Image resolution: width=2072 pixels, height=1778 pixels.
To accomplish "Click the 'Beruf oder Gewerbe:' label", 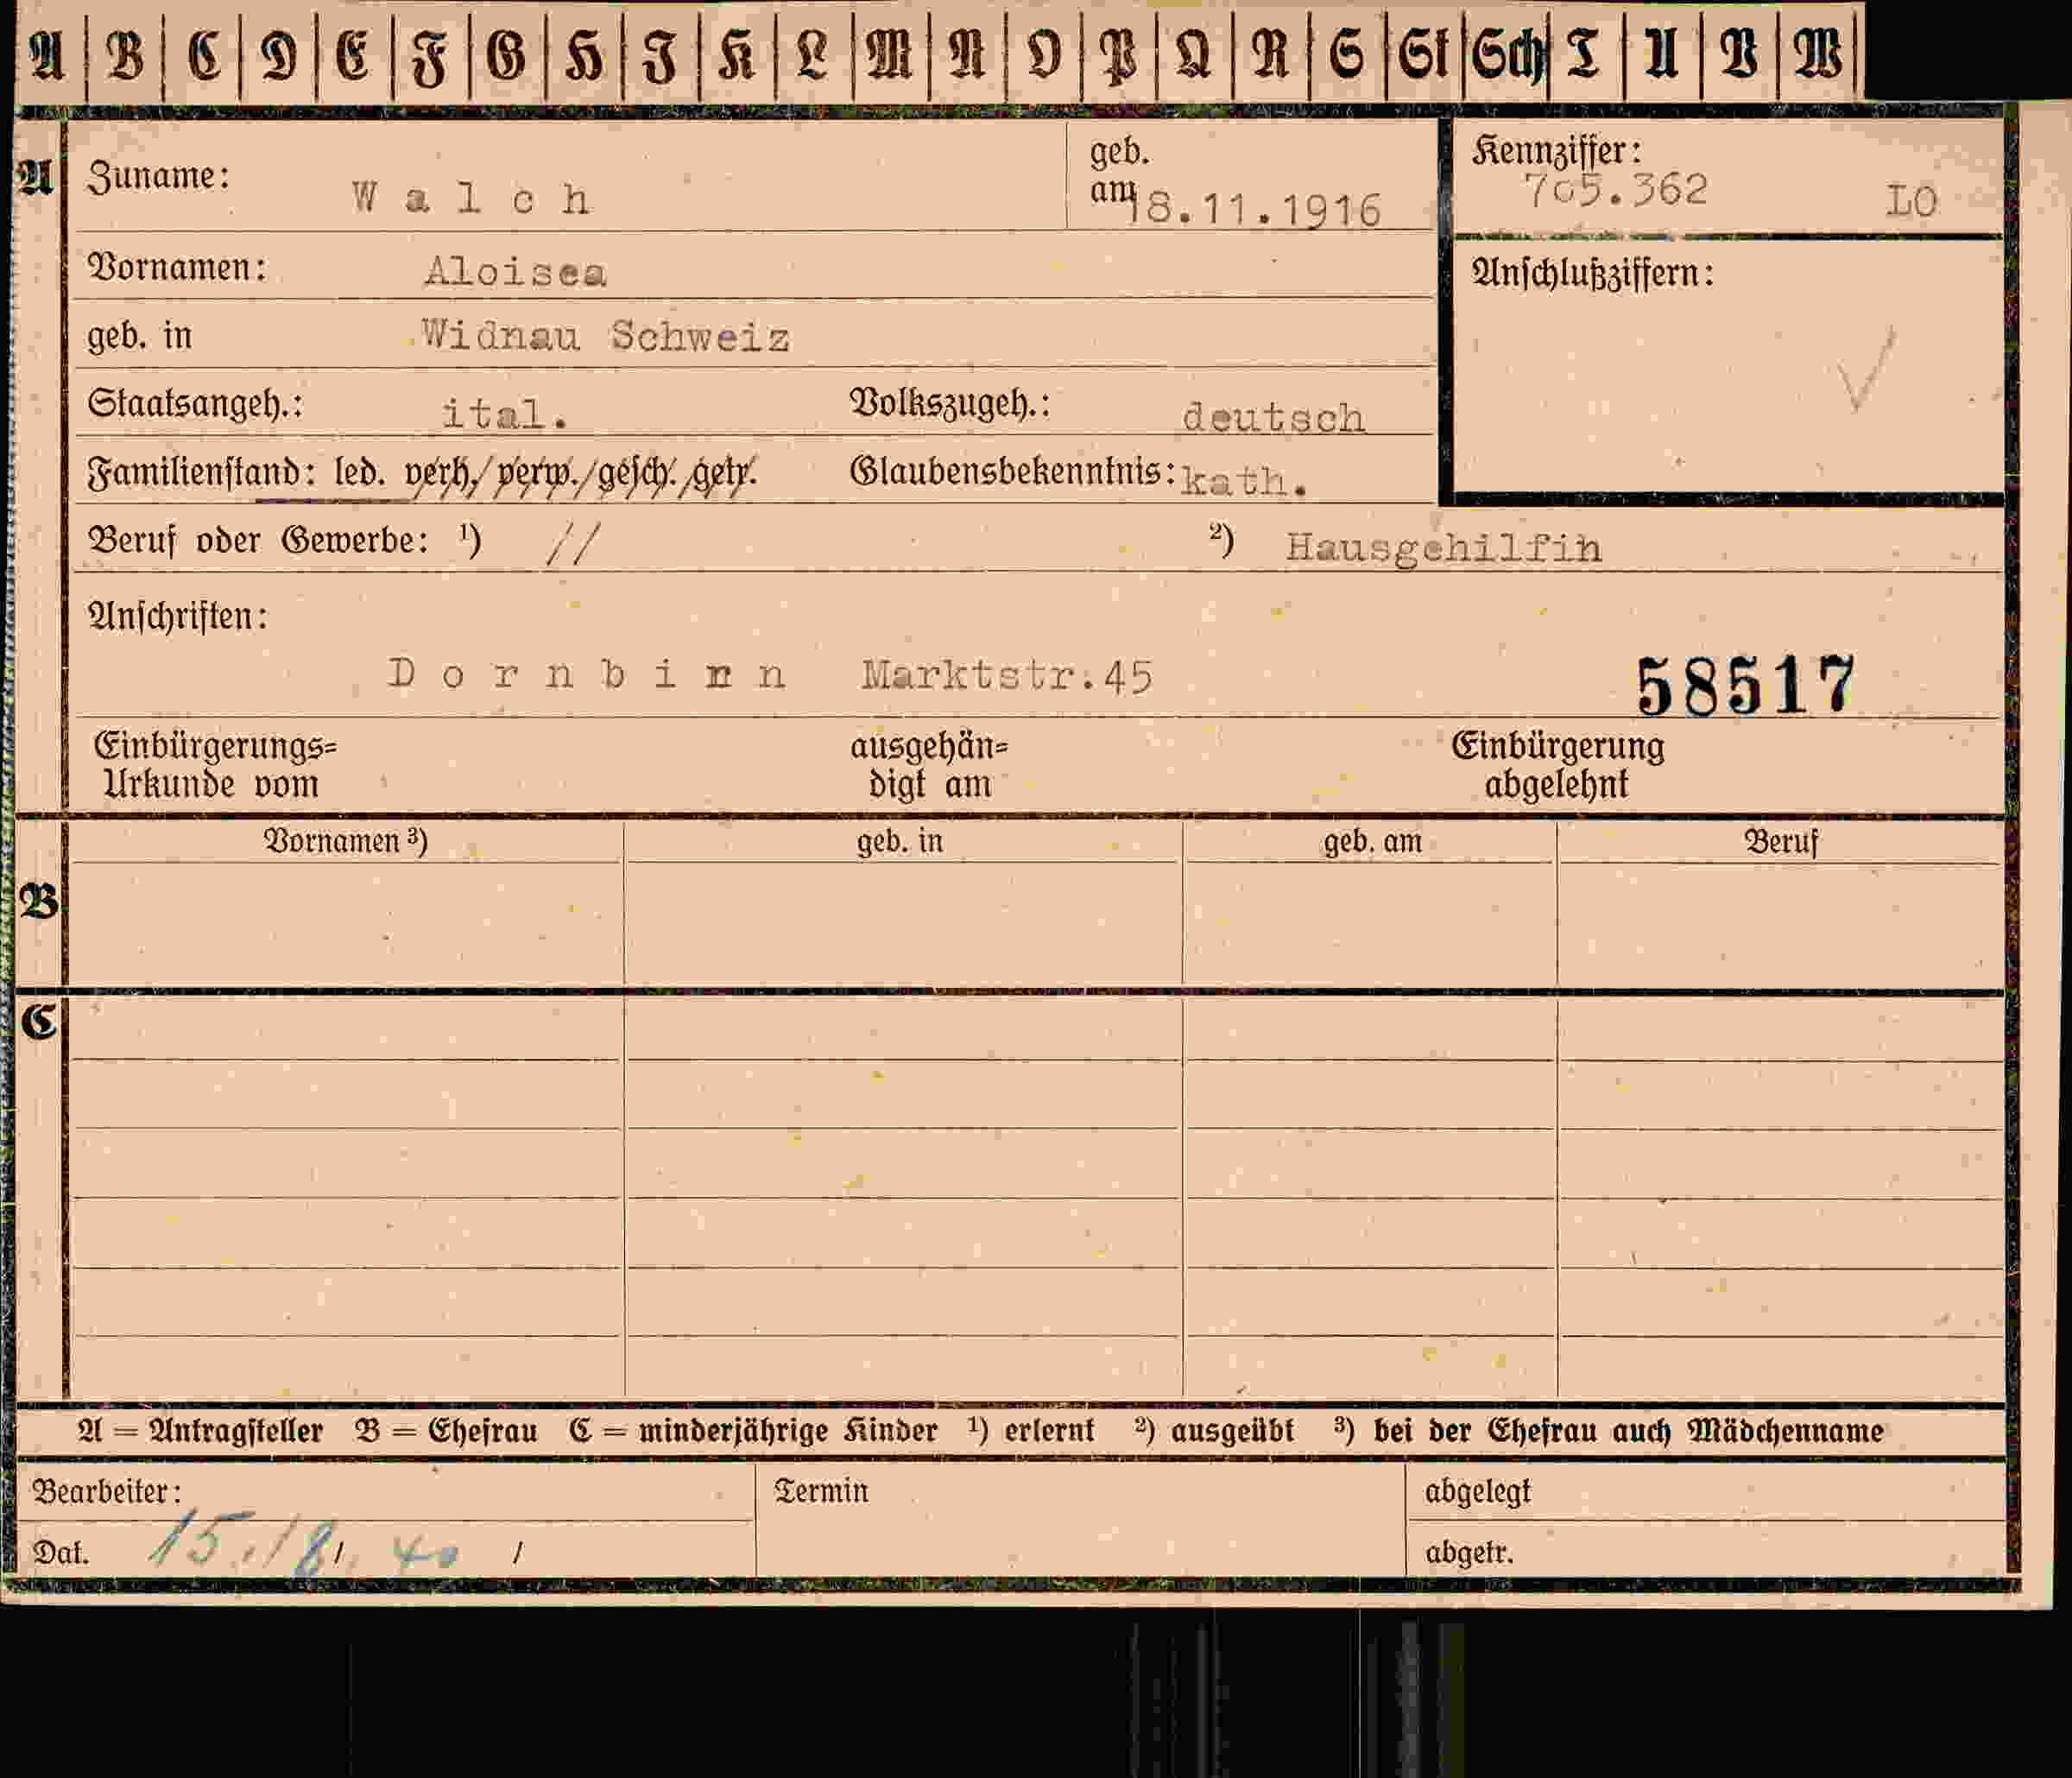I will pos(259,540).
